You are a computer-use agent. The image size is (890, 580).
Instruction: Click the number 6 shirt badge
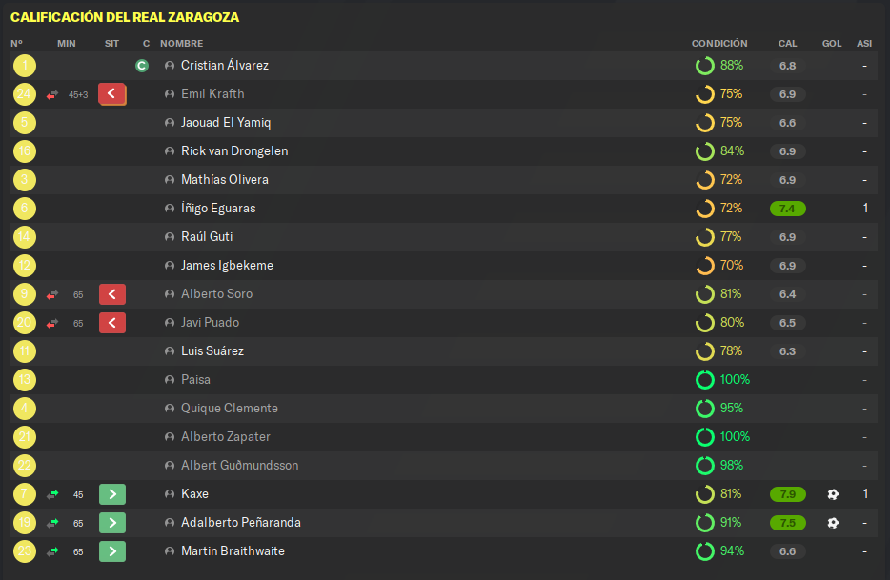pos(25,209)
